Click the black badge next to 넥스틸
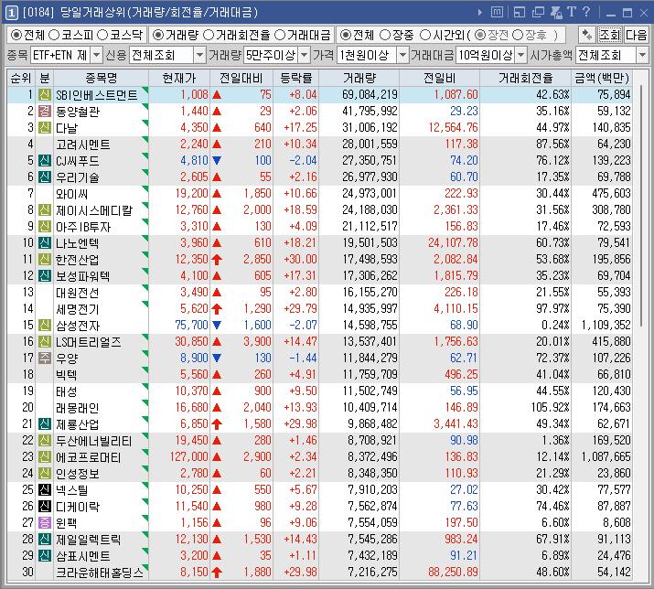The width and height of the screenshot is (654, 589). tap(45, 489)
